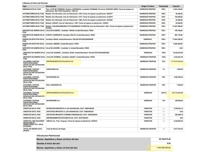This screenshot has height=155, width=207.
Task: Click the amount "40.000,00"
Action: (x=179, y=20)
